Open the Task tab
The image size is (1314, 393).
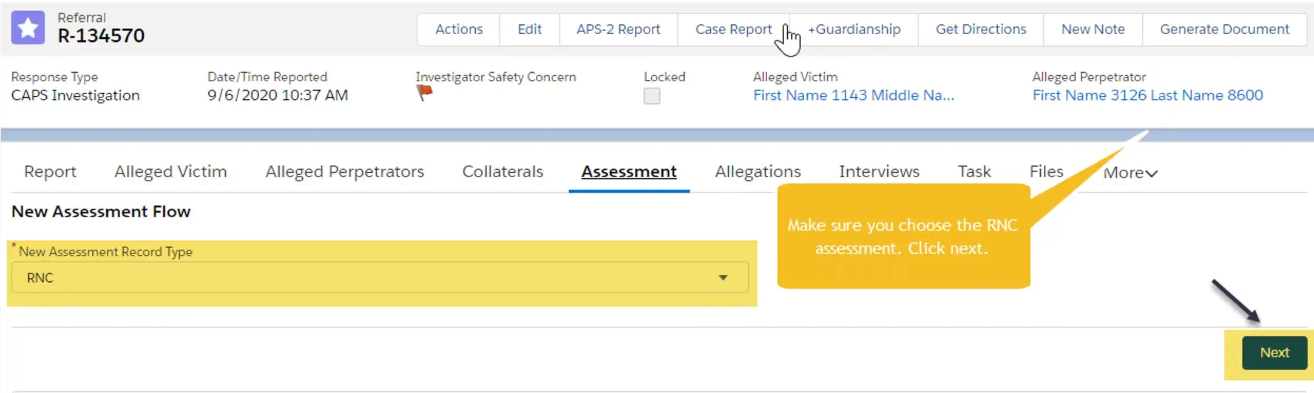click(x=974, y=172)
